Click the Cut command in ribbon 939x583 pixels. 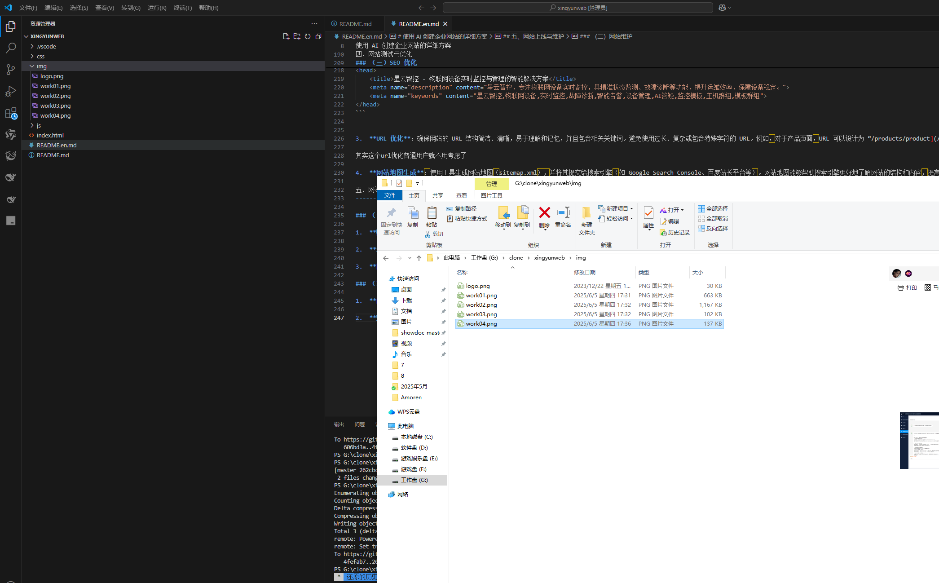(x=434, y=234)
